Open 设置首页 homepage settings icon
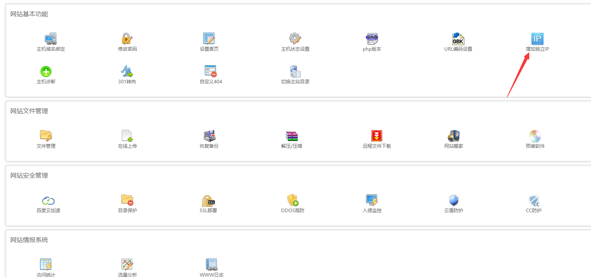This screenshot has height=277, width=591. click(209, 39)
